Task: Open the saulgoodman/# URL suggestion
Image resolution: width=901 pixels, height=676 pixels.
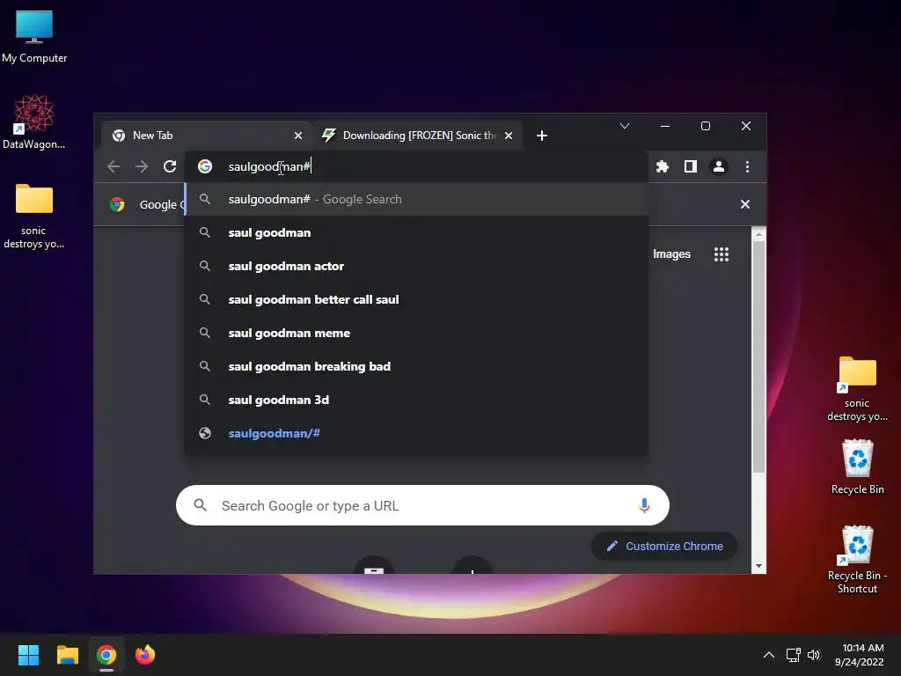Action: coord(416,433)
